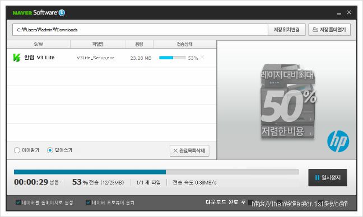Click the 전송상태 column header
Screen dimensions: 363x217
tap(185, 44)
